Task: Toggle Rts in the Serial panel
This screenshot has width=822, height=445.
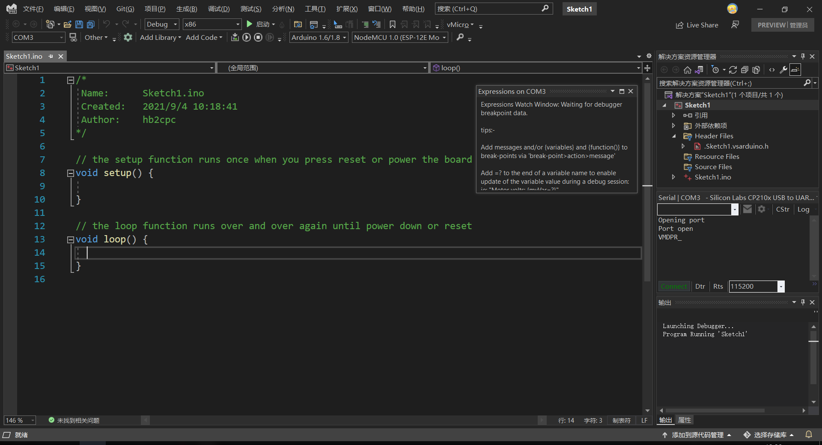Action: pyautogui.click(x=718, y=286)
